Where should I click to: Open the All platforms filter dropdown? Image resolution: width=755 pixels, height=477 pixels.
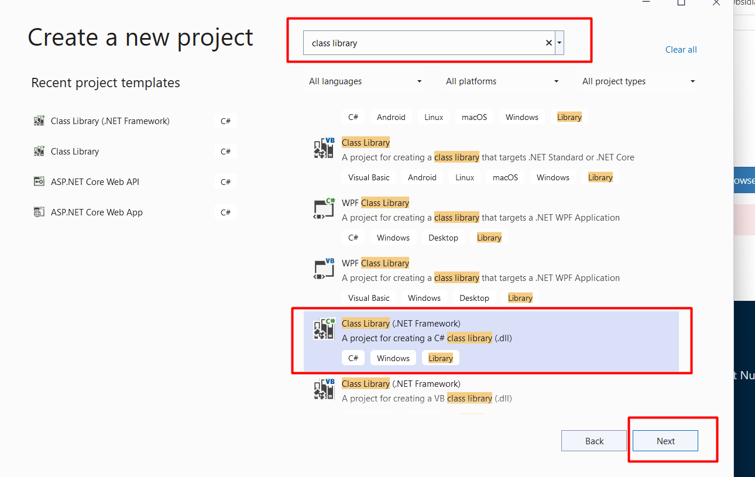coord(502,81)
